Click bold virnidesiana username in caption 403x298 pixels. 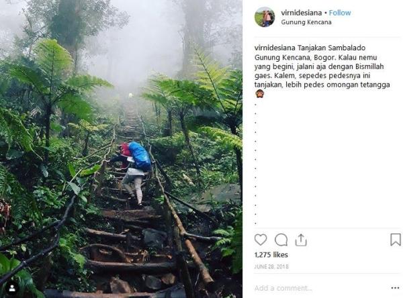tap(275, 49)
